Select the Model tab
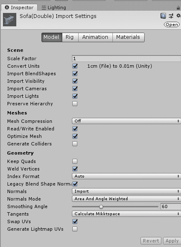The height and width of the screenshot is (247, 181). [x=52, y=37]
